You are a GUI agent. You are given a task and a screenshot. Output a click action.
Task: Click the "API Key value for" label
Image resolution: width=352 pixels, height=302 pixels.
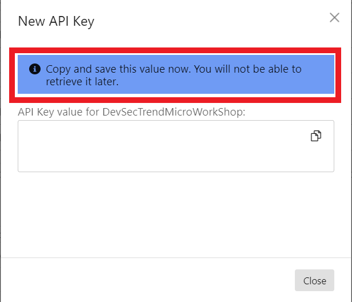59,112
